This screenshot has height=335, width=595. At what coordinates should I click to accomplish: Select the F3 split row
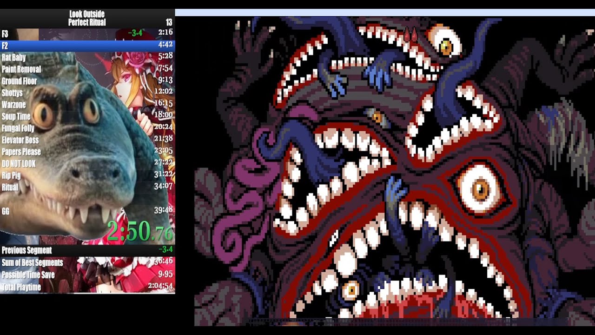point(87,33)
